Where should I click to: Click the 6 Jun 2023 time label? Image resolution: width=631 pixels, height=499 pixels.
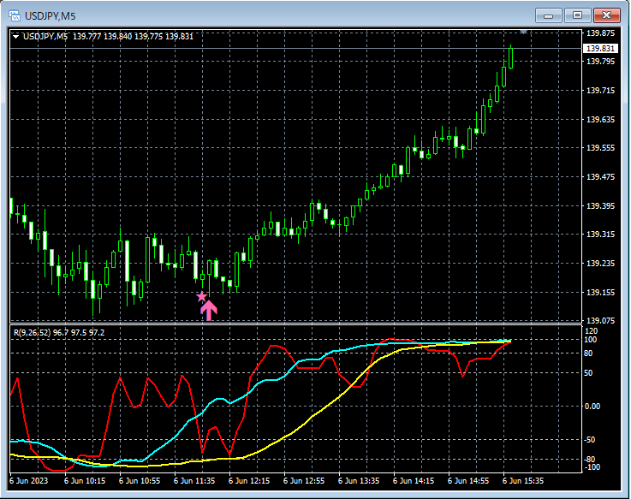click(28, 481)
